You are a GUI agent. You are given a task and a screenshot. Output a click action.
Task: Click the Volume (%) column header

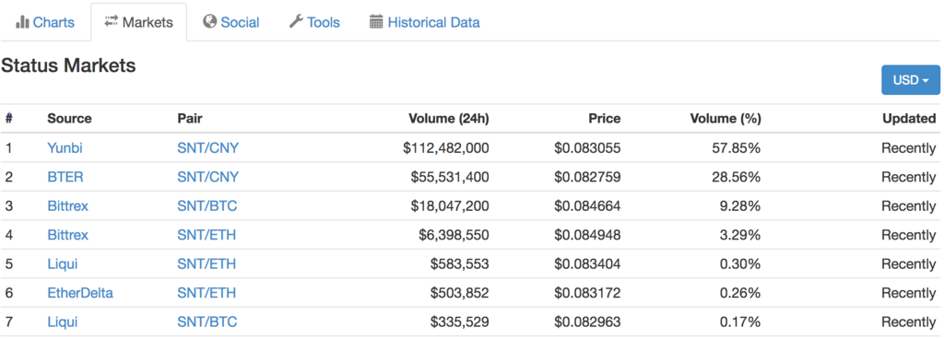click(x=726, y=119)
